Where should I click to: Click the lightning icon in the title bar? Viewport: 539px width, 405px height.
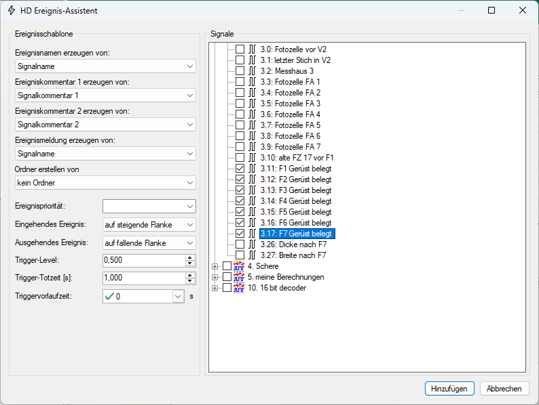pyautogui.click(x=12, y=10)
